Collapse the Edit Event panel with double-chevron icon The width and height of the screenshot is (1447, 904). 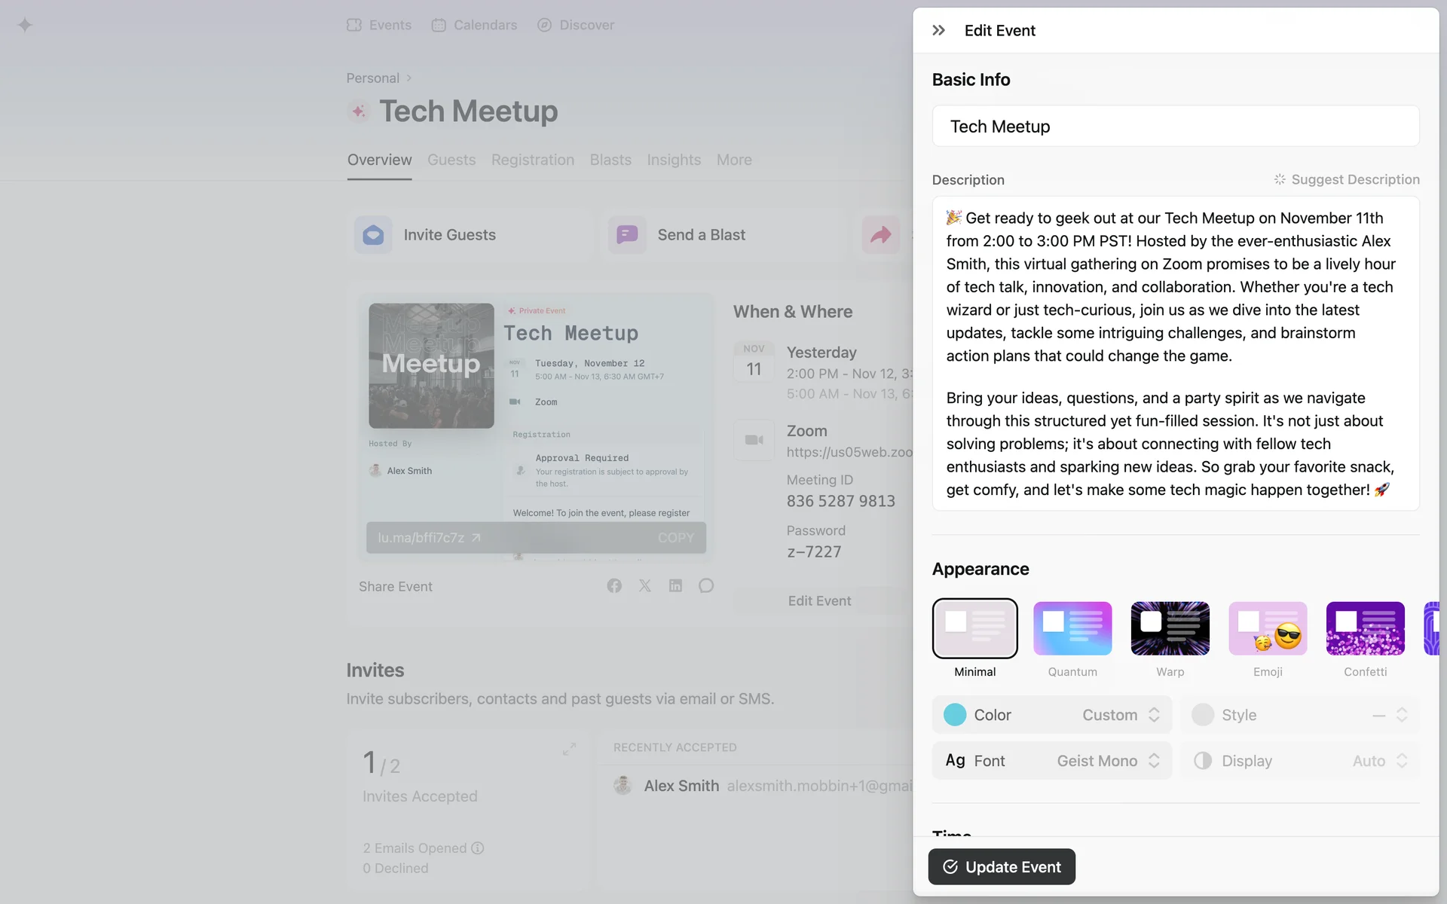tap(938, 30)
